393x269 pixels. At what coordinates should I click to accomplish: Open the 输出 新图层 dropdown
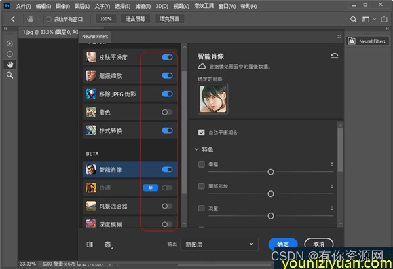pyautogui.click(x=219, y=244)
